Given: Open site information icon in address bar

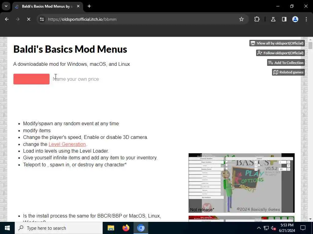Looking at the screenshot, I should [42, 19].
